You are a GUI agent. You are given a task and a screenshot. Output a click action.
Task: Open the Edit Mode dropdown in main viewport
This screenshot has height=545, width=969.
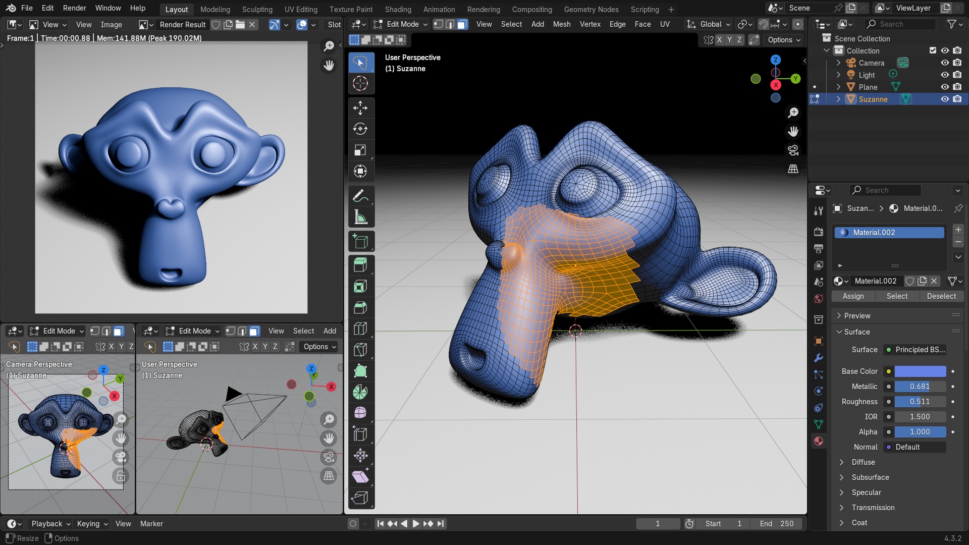click(x=401, y=24)
